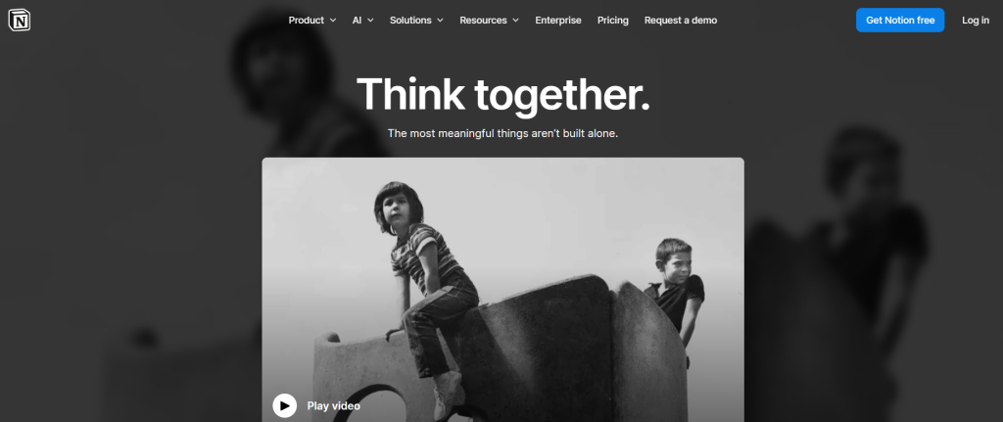This screenshot has height=422, width=1003.
Task: Open the Solutions menu label
Action: pos(410,21)
